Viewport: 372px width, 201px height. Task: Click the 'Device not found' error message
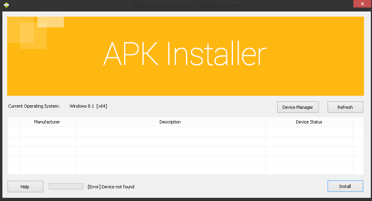[111, 187]
